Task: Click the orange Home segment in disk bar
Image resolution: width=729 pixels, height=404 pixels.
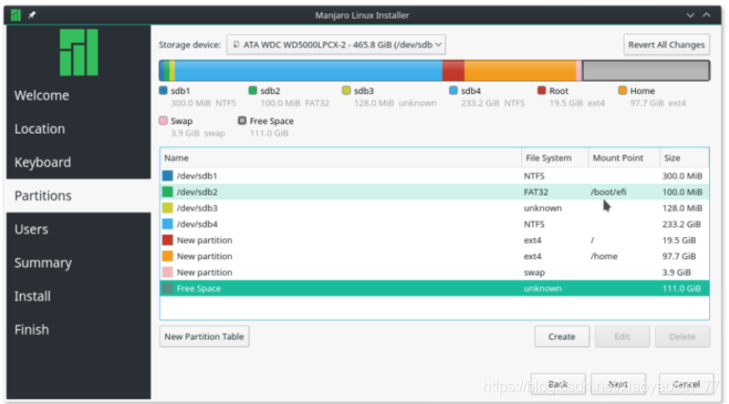Action: 520,71
